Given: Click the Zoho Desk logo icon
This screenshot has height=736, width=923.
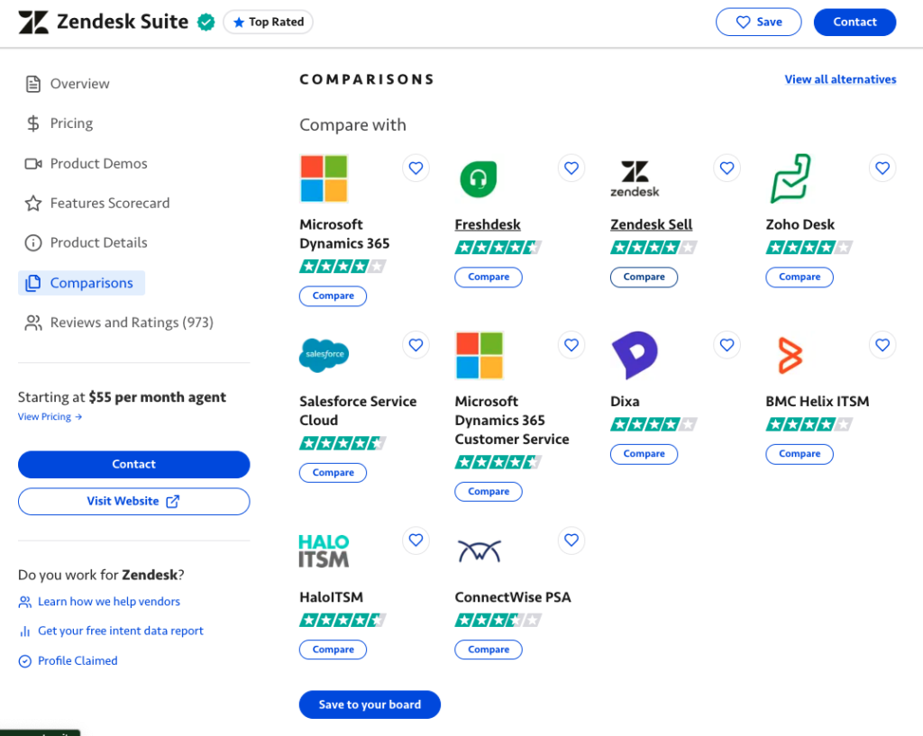Looking at the screenshot, I should [x=790, y=178].
